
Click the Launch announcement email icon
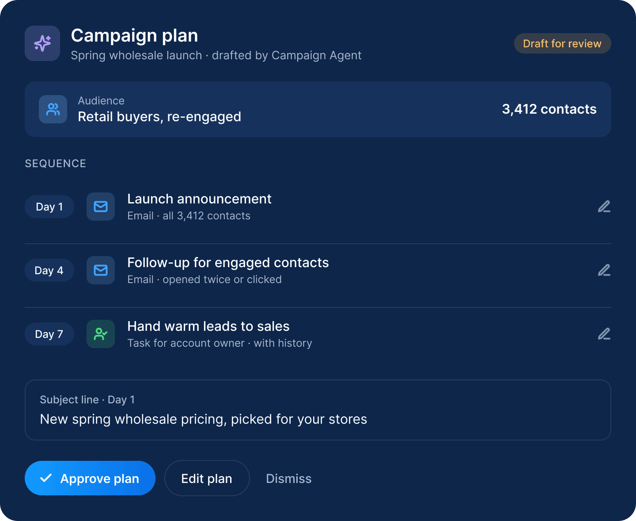tap(101, 207)
